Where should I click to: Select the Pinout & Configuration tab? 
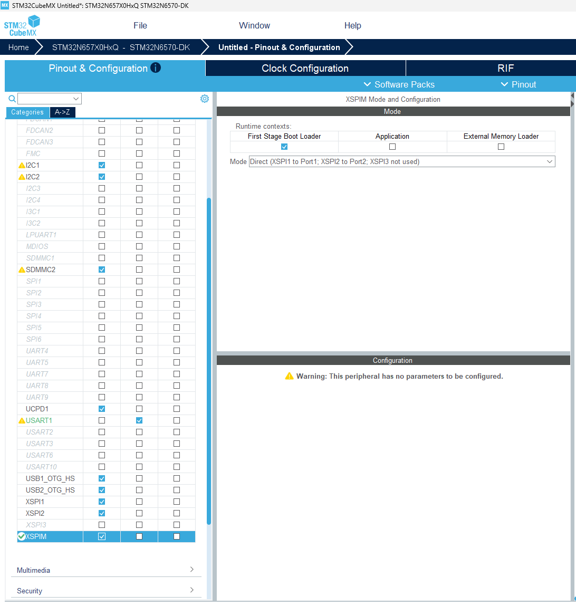tap(105, 68)
